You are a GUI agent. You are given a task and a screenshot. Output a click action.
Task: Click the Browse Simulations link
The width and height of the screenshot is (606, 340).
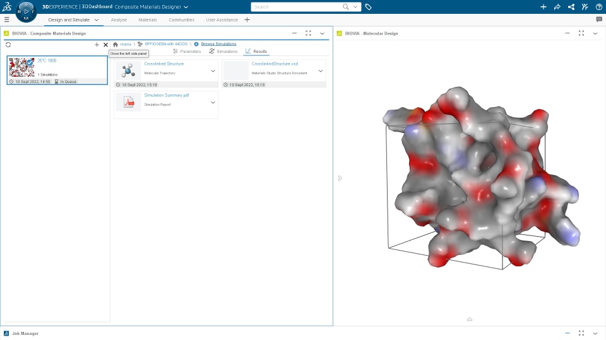218,44
